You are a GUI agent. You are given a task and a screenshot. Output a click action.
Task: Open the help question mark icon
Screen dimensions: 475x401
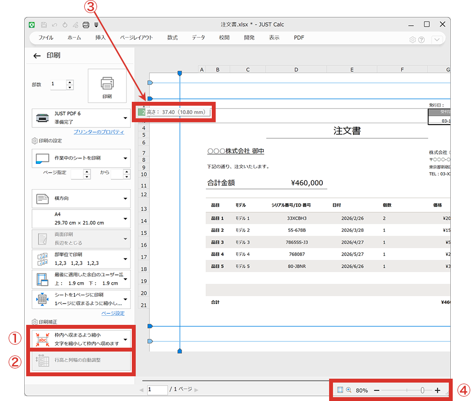[x=421, y=40]
